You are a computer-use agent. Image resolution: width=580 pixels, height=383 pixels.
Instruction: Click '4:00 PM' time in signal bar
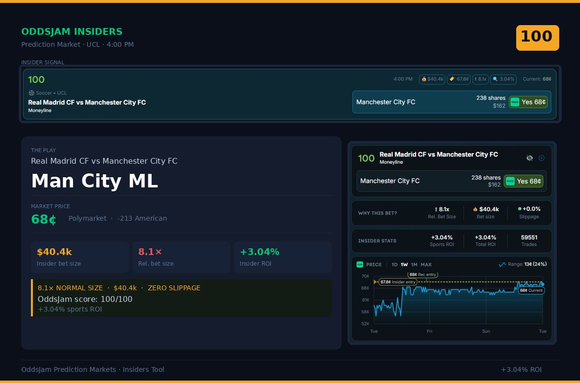[403, 79]
